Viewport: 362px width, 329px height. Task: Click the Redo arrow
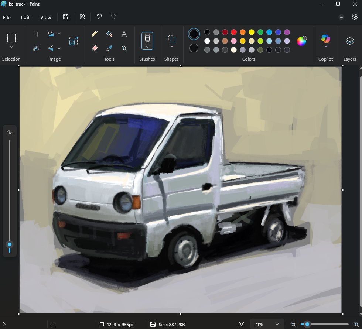click(x=114, y=17)
